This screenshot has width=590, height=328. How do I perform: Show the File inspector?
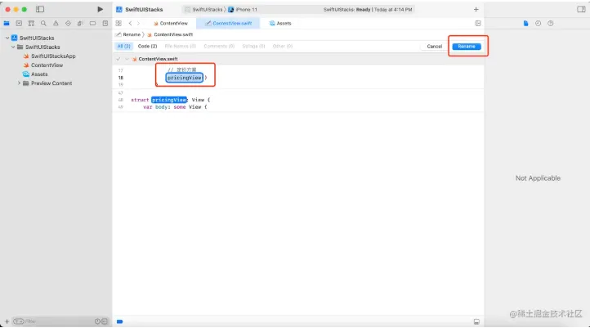coord(525,24)
